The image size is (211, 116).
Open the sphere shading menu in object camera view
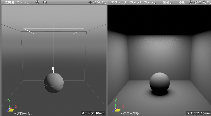pos(209,2)
